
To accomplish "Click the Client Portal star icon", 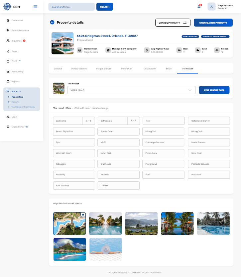I will (x=8, y=126).
